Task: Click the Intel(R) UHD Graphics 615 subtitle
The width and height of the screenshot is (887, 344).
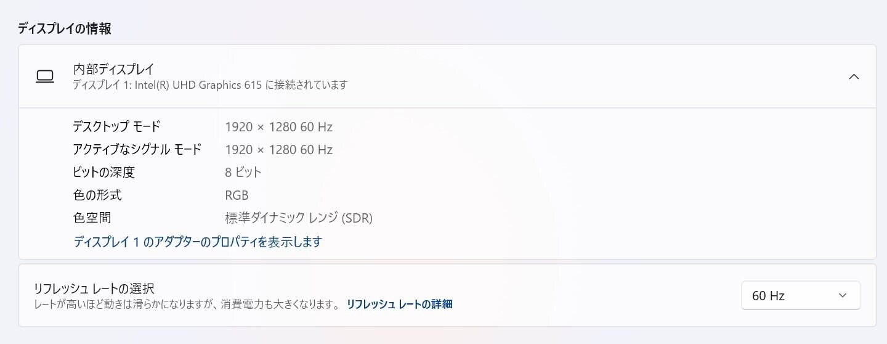Action: click(210, 85)
